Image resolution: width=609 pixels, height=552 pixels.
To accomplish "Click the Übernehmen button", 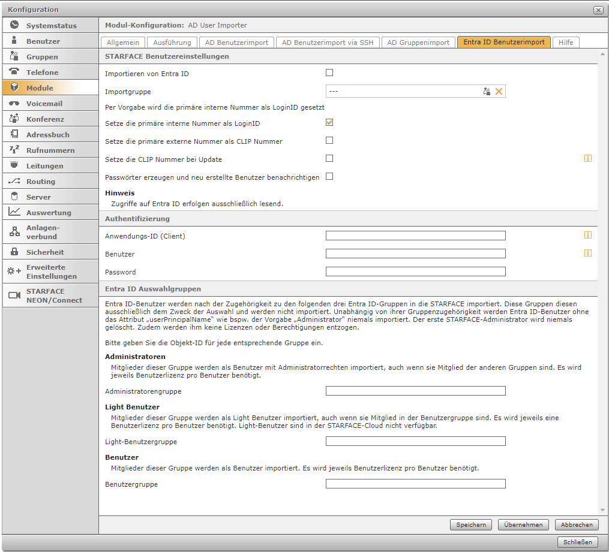I will 523,524.
